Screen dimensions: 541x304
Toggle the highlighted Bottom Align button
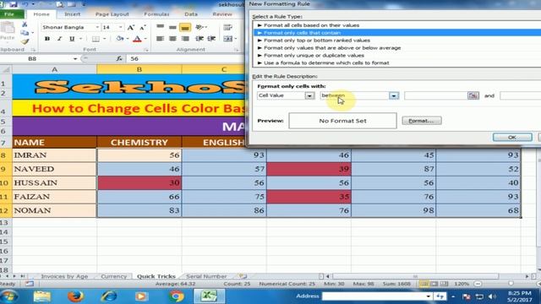tap(185, 27)
